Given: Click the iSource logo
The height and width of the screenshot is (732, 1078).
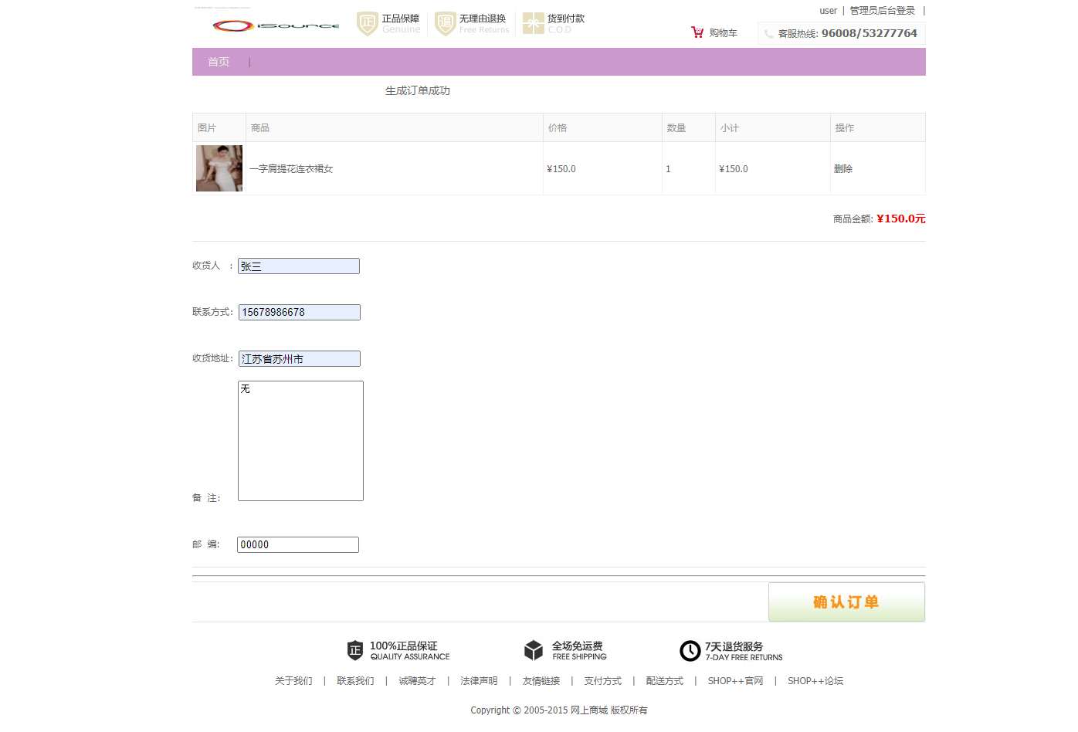Looking at the screenshot, I should [276, 25].
